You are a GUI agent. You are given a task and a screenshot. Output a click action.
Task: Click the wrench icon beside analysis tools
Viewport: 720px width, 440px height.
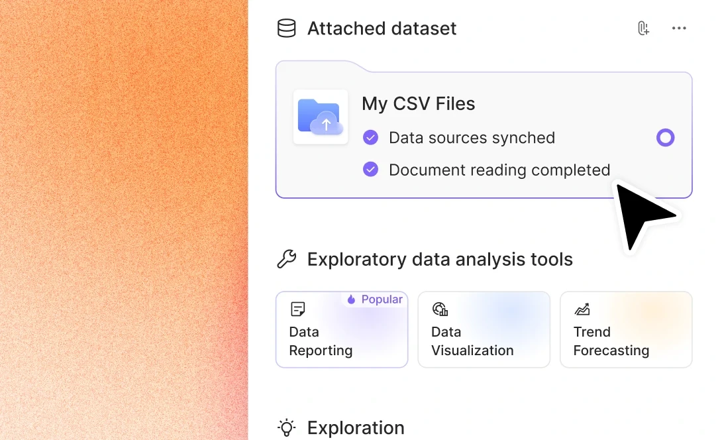point(287,259)
